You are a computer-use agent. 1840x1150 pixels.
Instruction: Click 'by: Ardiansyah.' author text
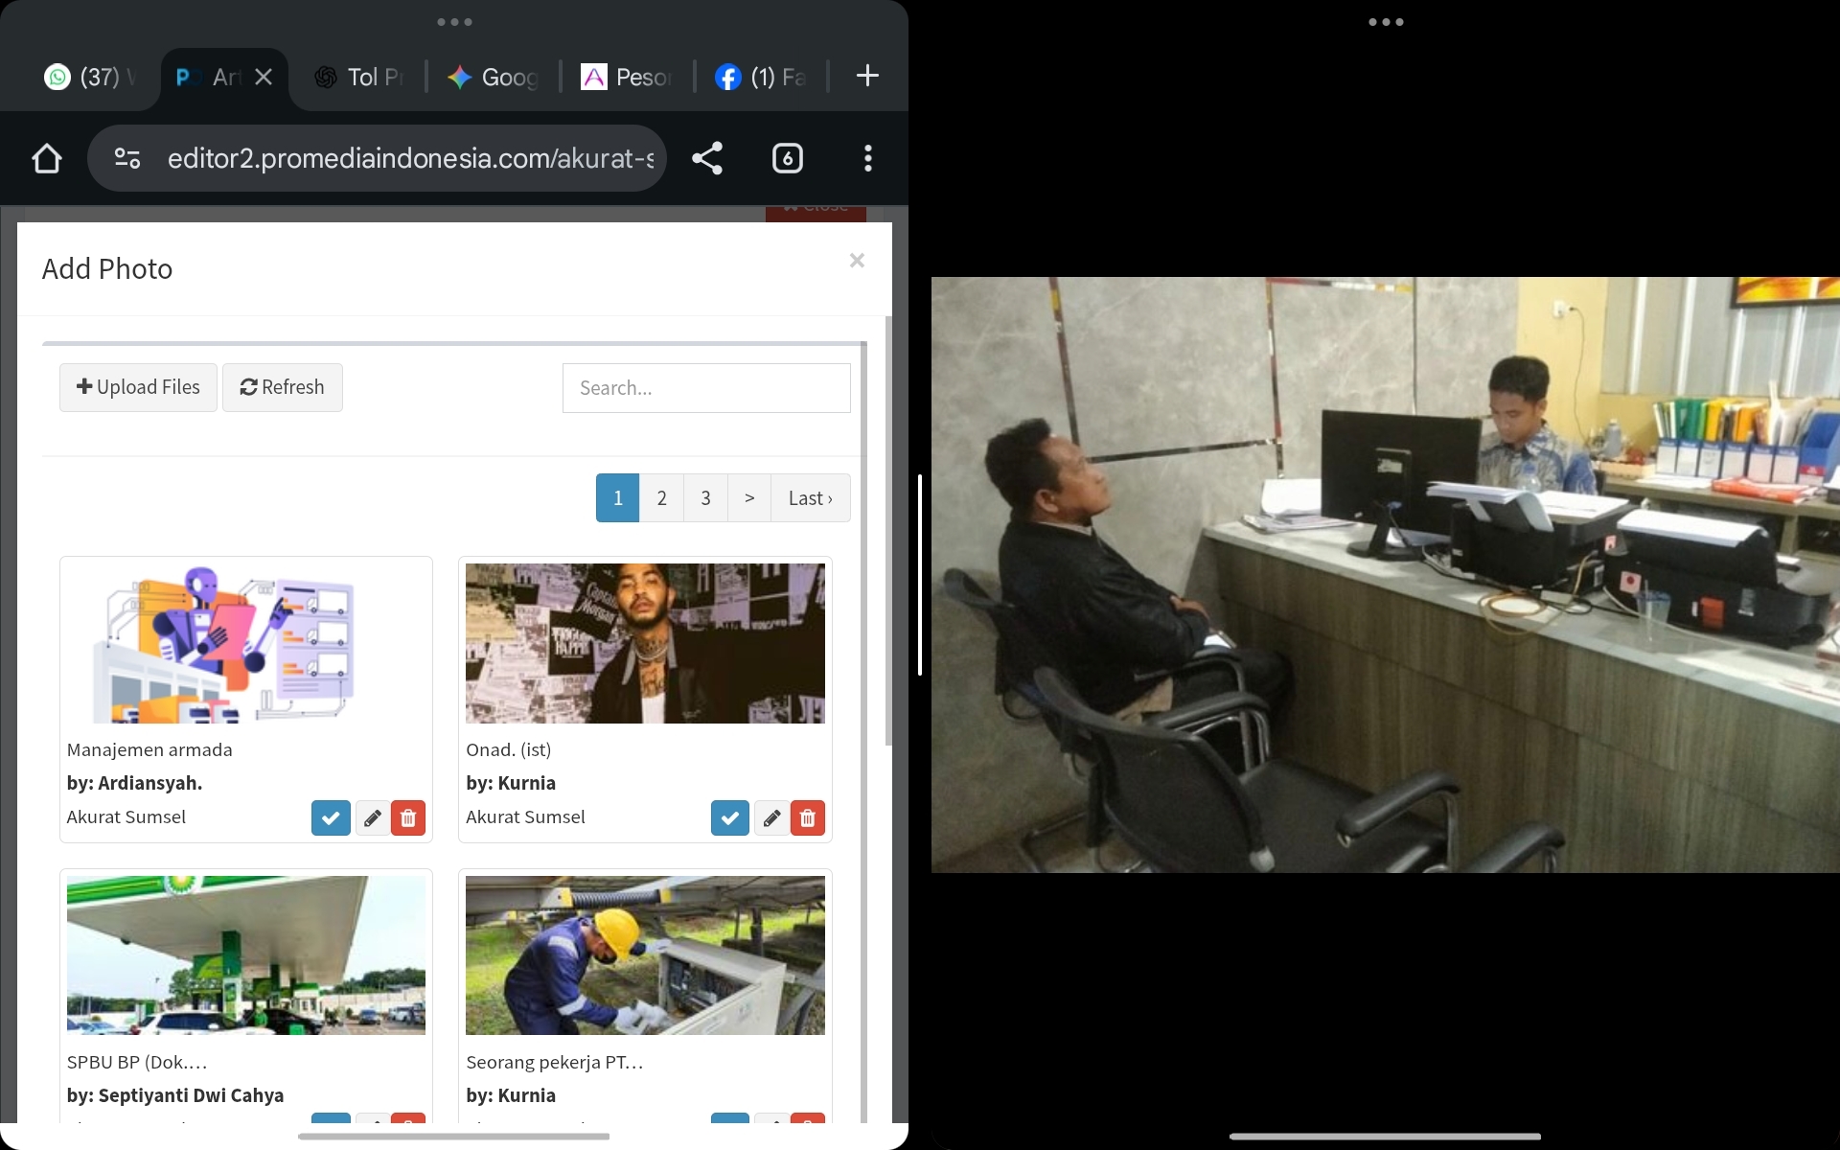[134, 783]
